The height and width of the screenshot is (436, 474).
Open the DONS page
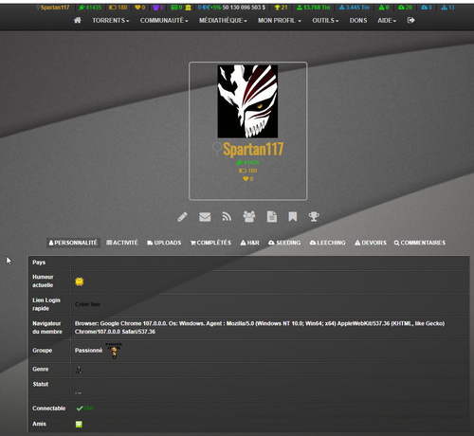[358, 21]
